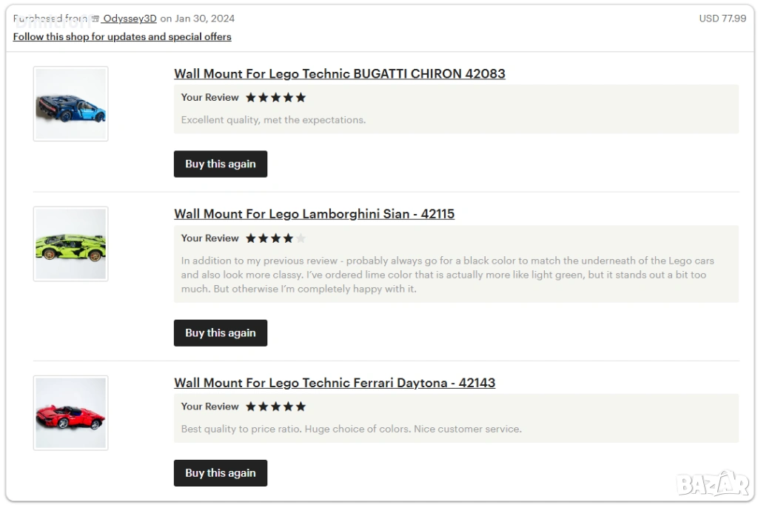Click the first star of Bugatti Chiron review
The image size is (758, 505).
point(251,98)
